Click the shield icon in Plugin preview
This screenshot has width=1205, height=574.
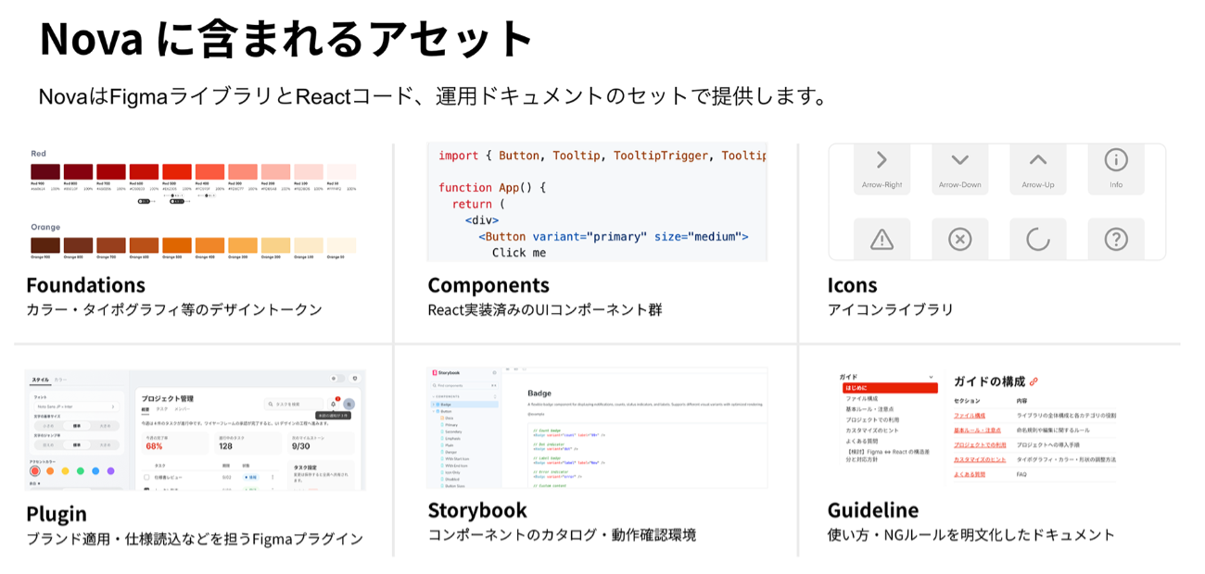[x=354, y=378]
